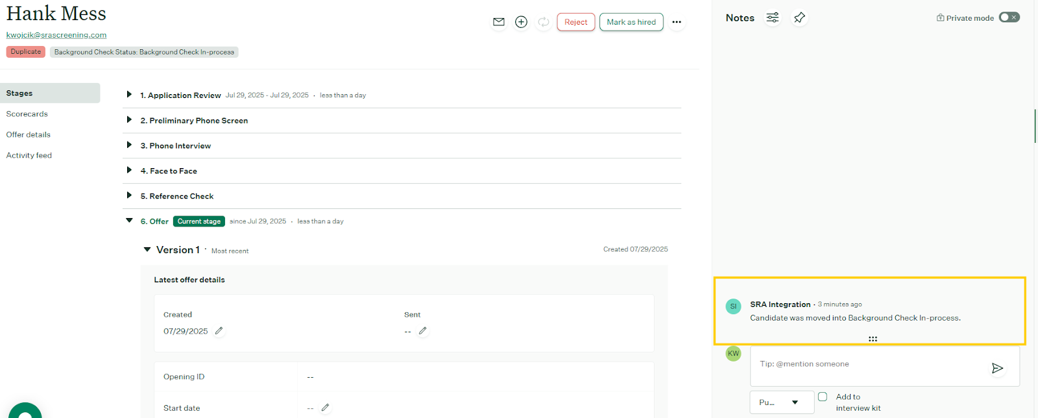Expand the Application Review stage
Screen dimensions: 1038x418
[129, 95]
